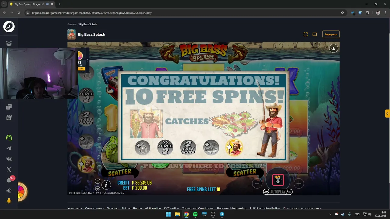The image size is (390, 219).
Task: Go back to the previous page
Action: (x=4, y=13)
